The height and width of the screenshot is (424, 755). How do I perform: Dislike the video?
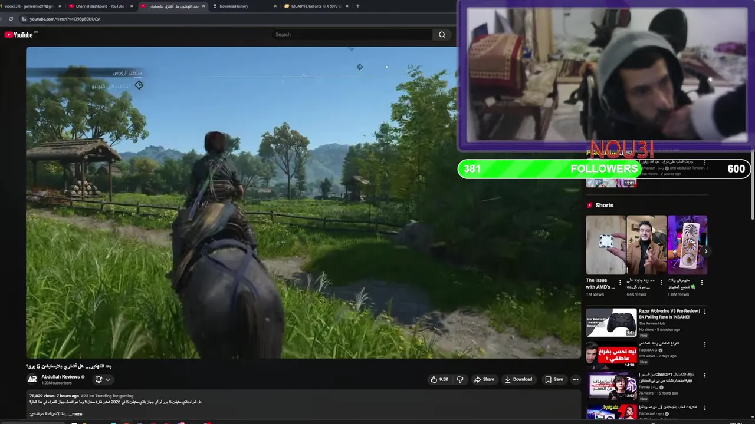(x=460, y=379)
